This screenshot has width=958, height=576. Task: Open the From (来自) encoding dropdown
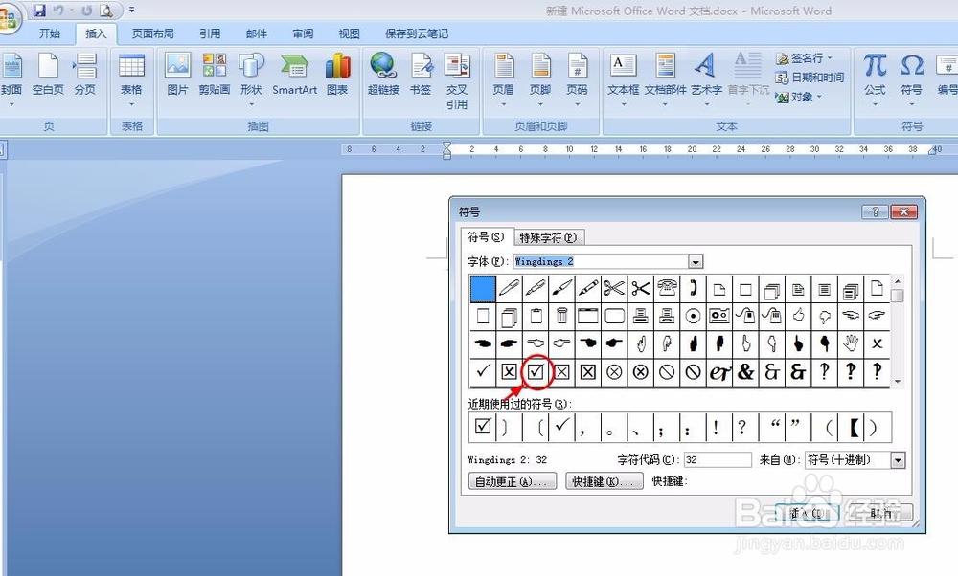898,460
